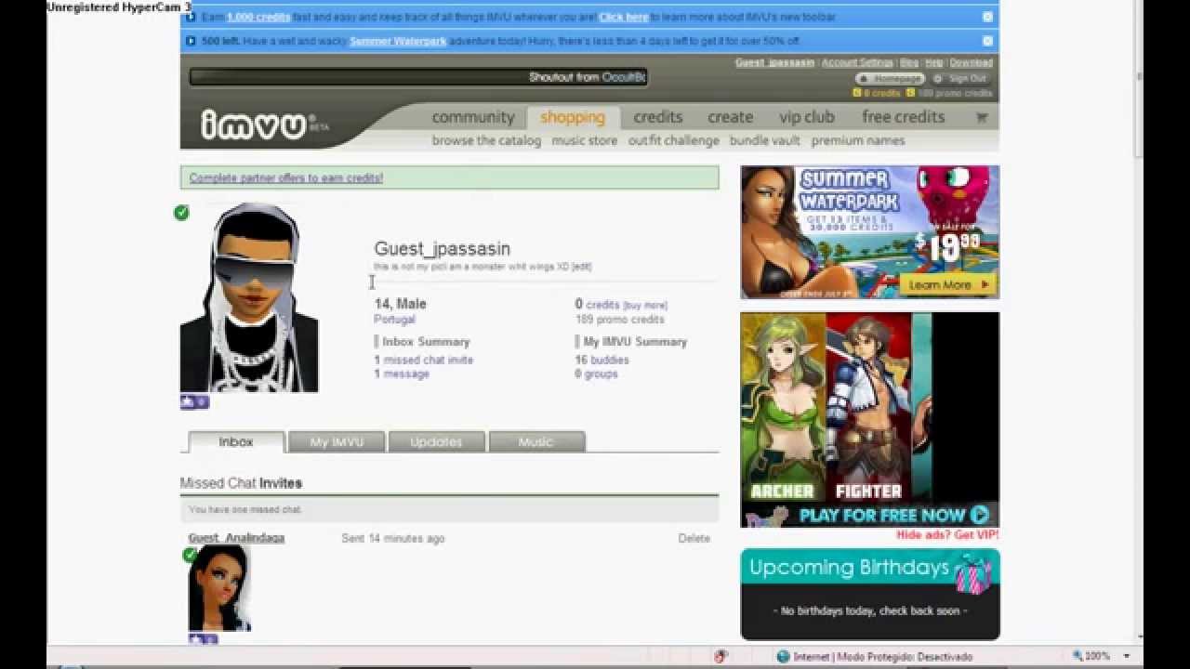Screen dimensions: 1190x669
Task: Follow the 'Click here' toolbar link
Action: (x=624, y=17)
